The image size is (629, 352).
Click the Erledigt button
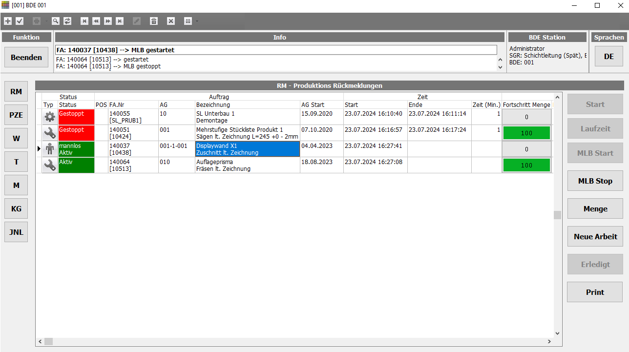coord(595,264)
